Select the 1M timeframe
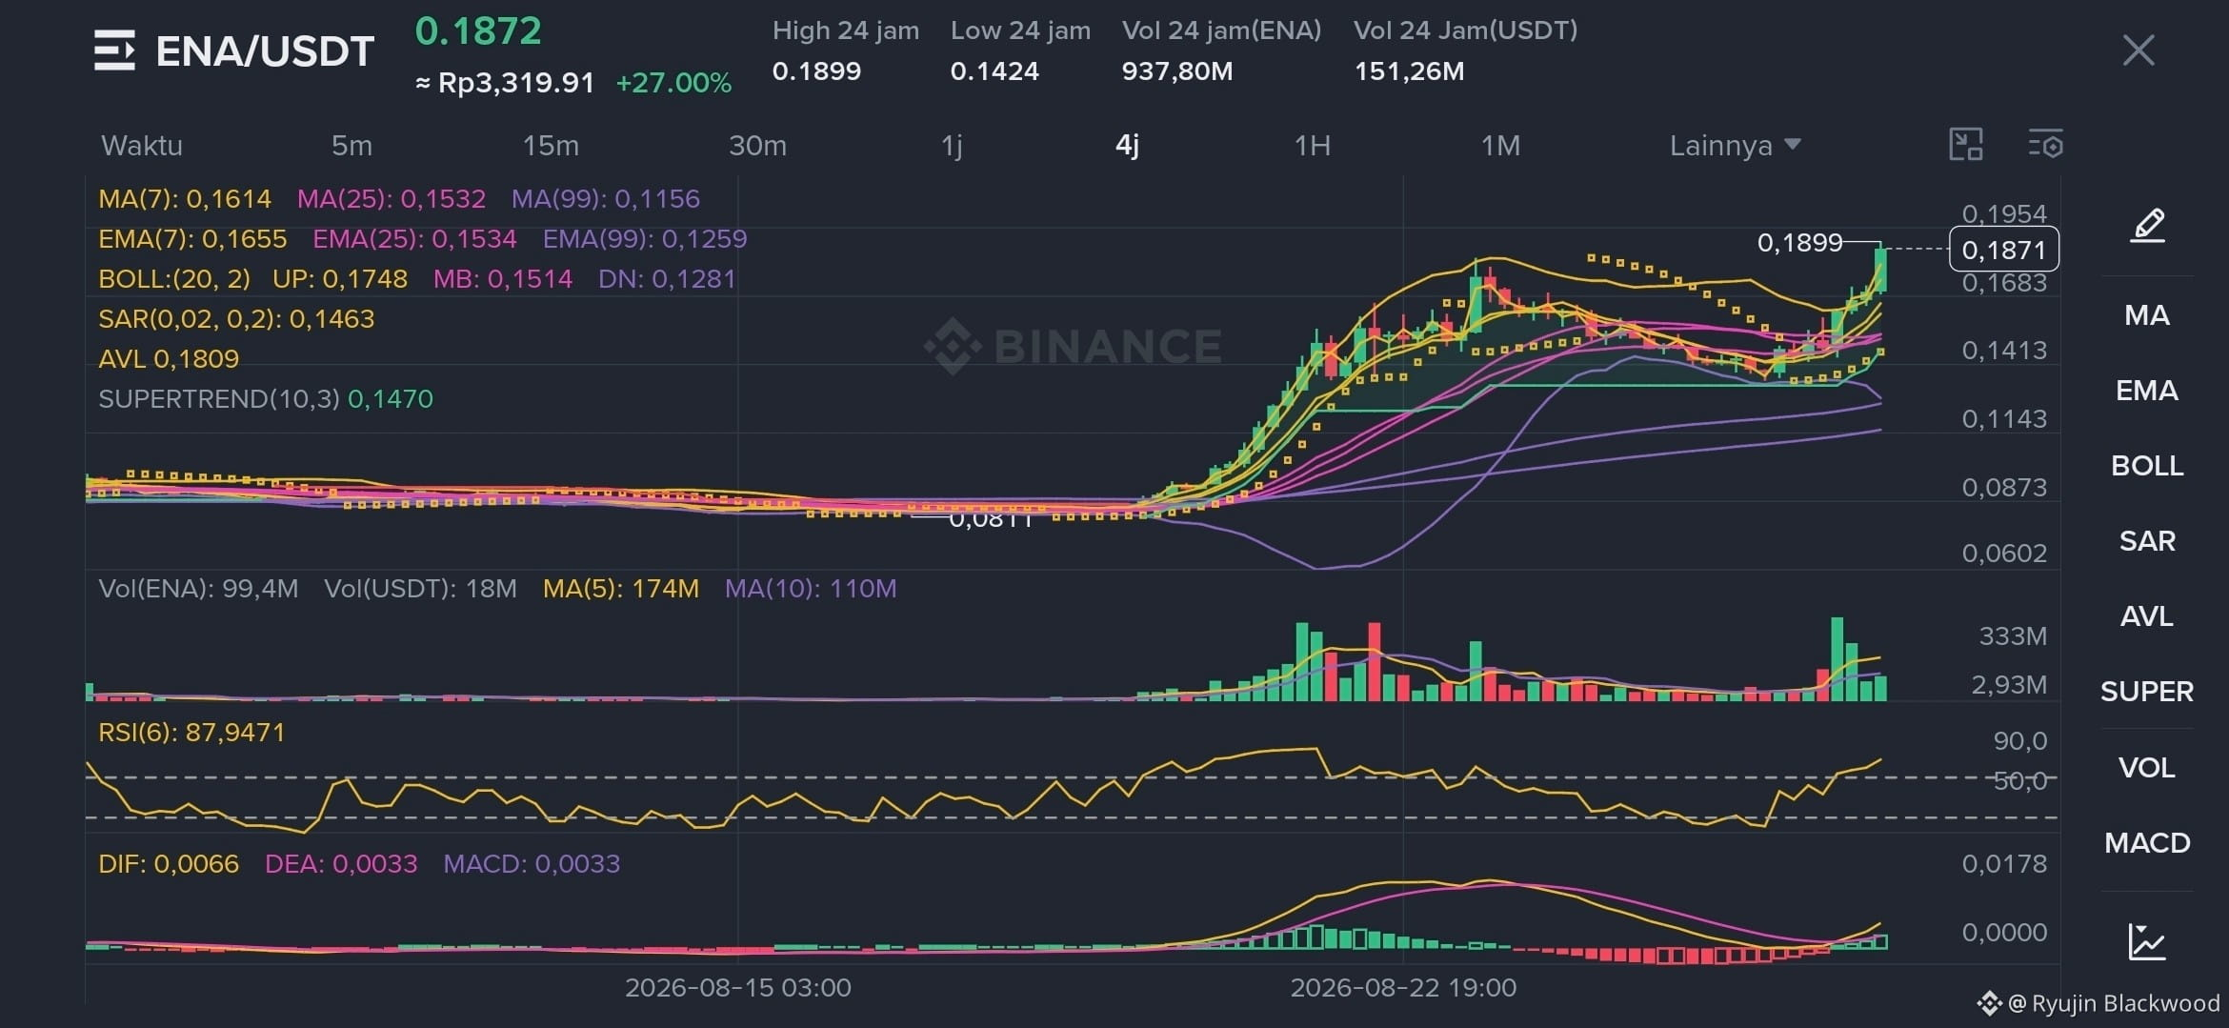2229x1028 pixels. click(x=1500, y=146)
